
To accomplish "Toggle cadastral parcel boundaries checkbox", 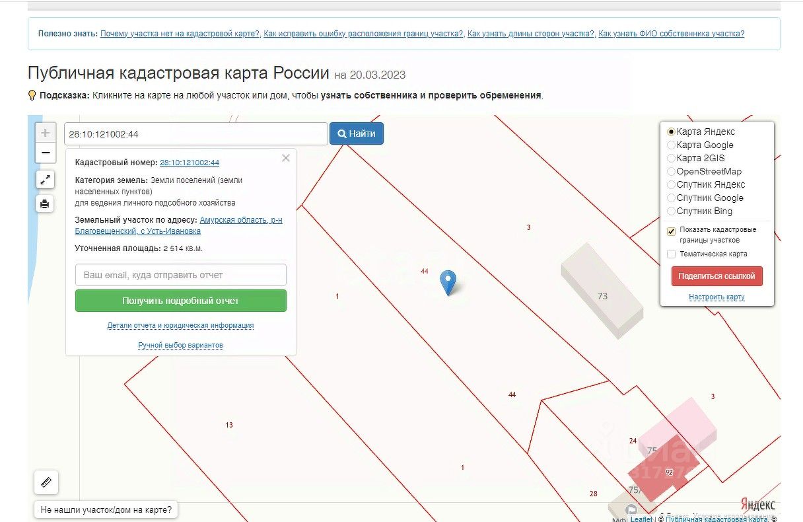I will [x=672, y=231].
